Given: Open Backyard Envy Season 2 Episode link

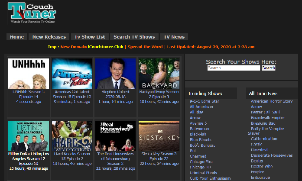Looking at the screenshot, I should coord(159,94).
